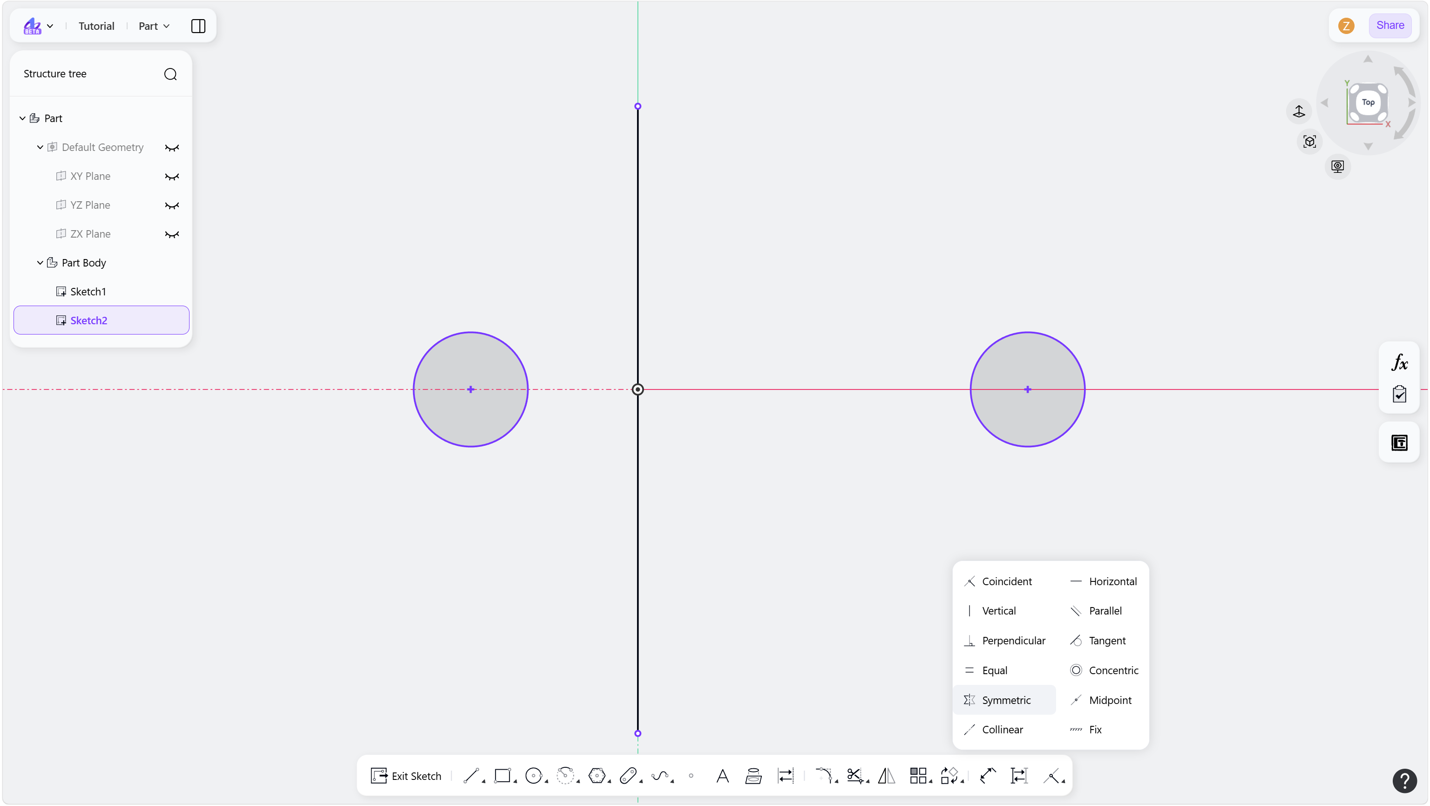Select the Arc sketch tool
1430x806 pixels.
point(565,775)
